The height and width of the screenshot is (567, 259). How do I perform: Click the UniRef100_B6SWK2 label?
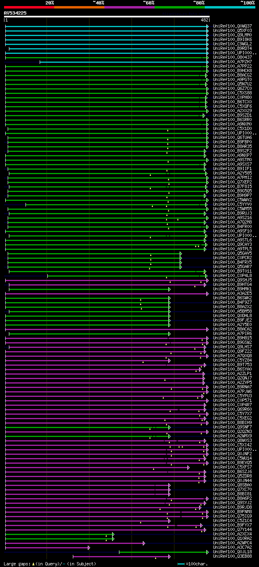pyautogui.click(x=232, y=298)
